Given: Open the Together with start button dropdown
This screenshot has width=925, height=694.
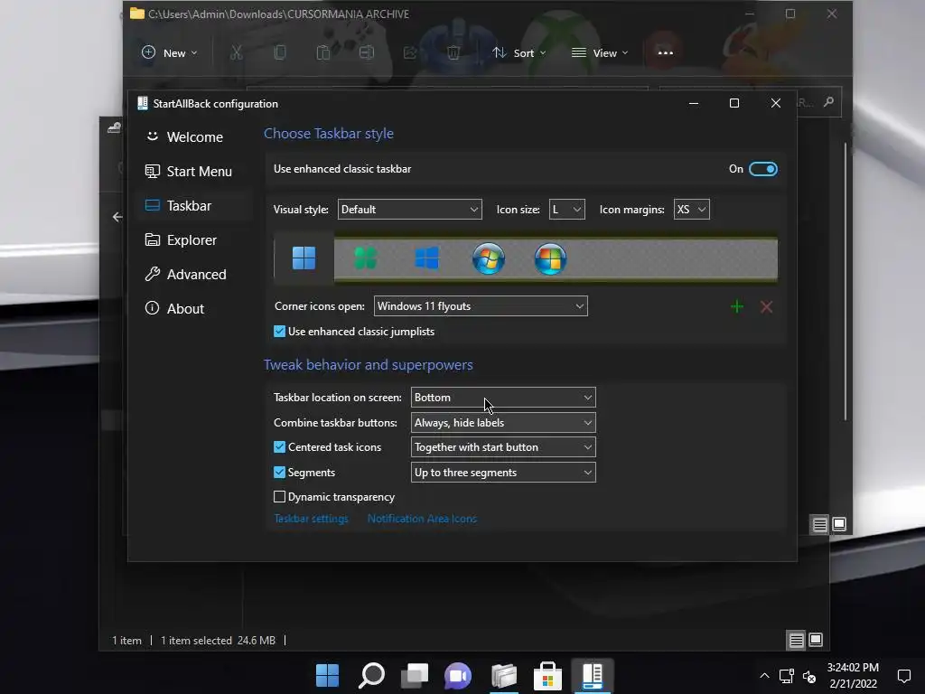Looking at the screenshot, I should tap(503, 447).
